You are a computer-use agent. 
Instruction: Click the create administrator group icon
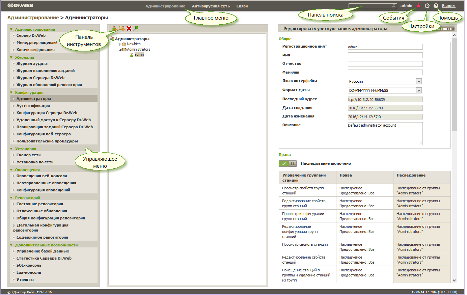[122, 29]
